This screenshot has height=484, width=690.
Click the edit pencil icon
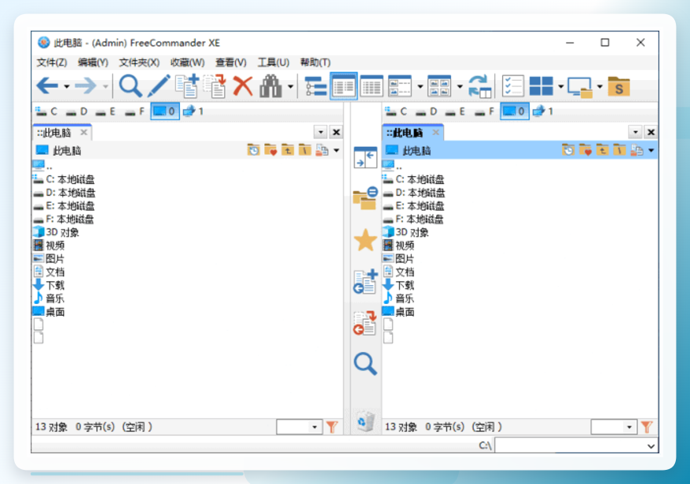coord(159,86)
